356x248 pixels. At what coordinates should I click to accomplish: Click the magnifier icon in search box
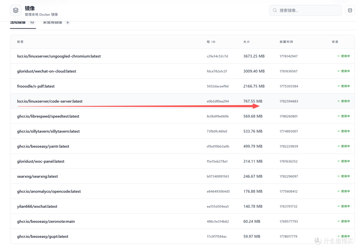(275, 11)
